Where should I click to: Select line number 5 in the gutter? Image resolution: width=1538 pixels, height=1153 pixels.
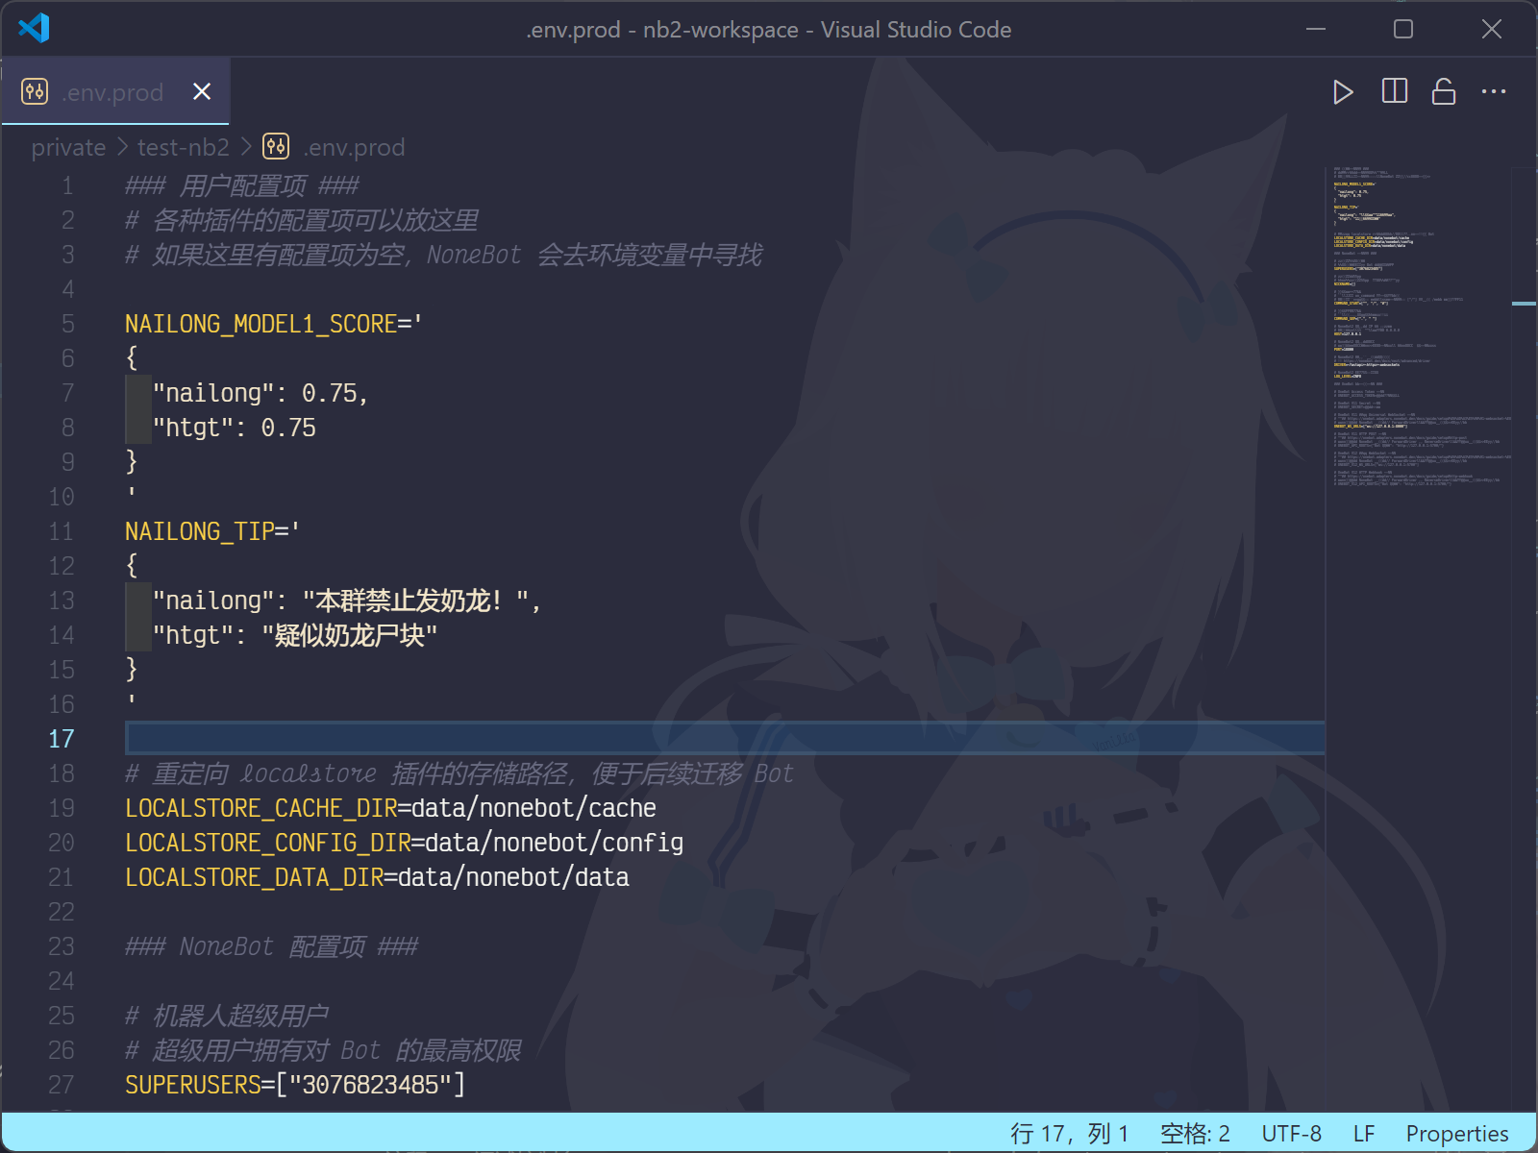[x=67, y=324]
